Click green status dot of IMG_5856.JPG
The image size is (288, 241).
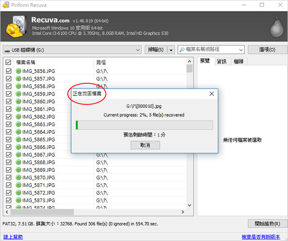pos(18,71)
